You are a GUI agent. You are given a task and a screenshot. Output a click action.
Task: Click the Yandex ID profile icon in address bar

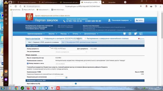(16, 6)
